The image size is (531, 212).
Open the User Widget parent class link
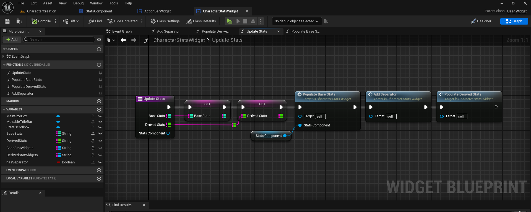tap(517, 11)
